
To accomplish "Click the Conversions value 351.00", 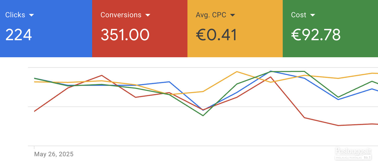I will [125, 35].
